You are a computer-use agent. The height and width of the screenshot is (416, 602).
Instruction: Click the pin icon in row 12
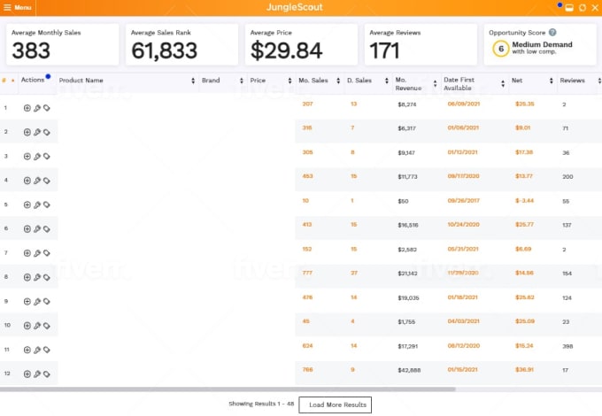pyautogui.click(x=37, y=374)
